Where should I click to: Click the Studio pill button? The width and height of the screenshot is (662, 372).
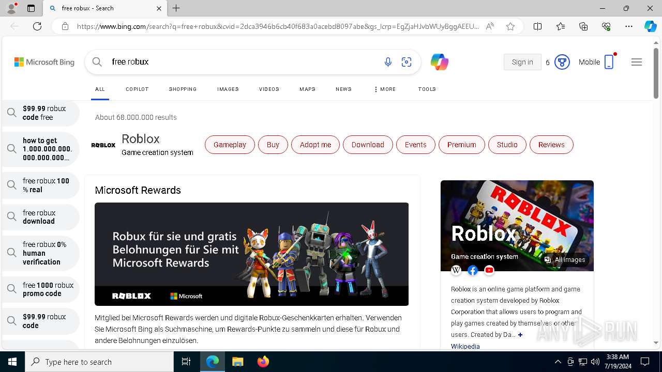click(507, 145)
